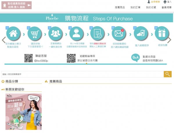Image resolution: width=174 pixels, height=133 pixels.
Task: Click the Q&A speech bubble icon
Action: (x=135, y=58)
